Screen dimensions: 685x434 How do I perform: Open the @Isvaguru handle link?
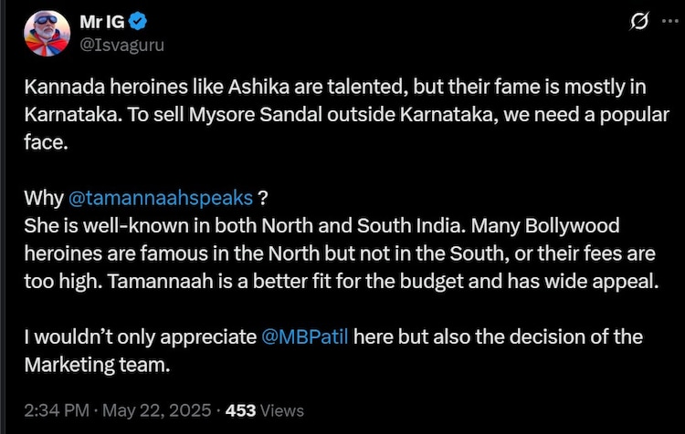click(x=122, y=44)
